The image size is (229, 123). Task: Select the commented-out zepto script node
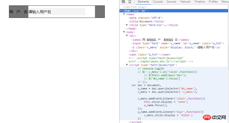click(161, 60)
